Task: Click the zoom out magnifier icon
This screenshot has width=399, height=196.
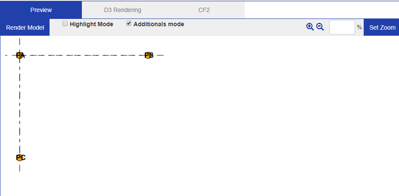Action: point(320,27)
